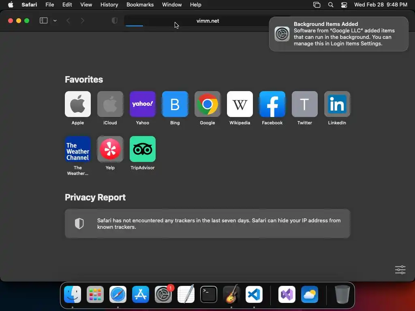Open the Facebook favorite tile

tap(272, 104)
